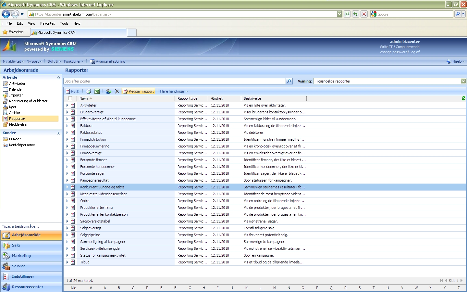Collapse the Arbejde section in the sidebar
Image resolution: width=467 pixels, height=292 pixels.
[58, 78]
